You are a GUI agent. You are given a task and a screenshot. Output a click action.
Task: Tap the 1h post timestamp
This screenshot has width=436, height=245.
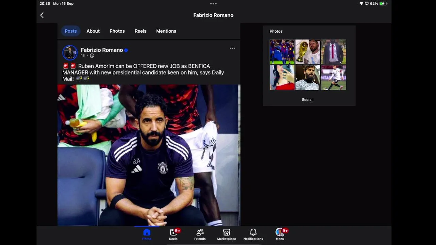(x=83, y=56)
